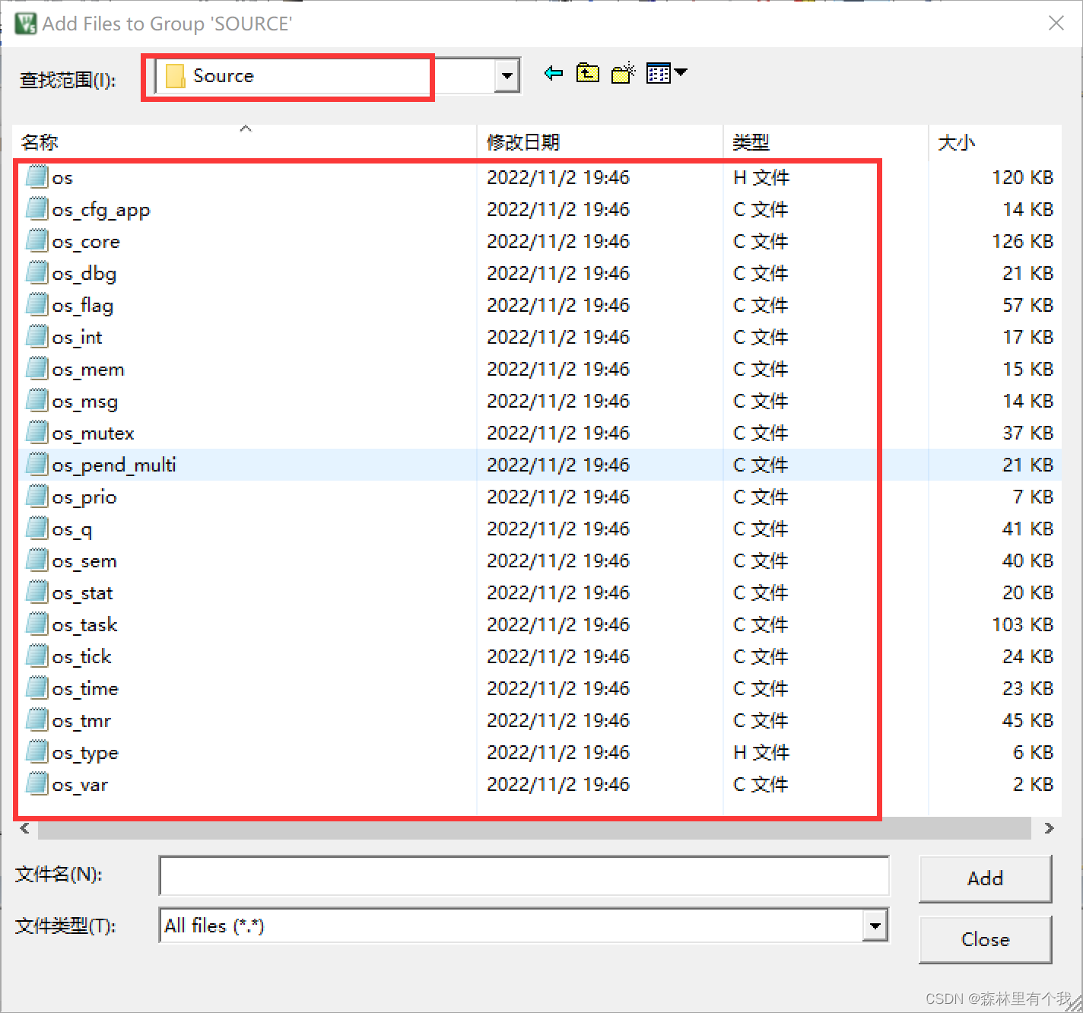The image size is (1083, 1013).
Task: Select the os_flag file icon
Action: 37,304
